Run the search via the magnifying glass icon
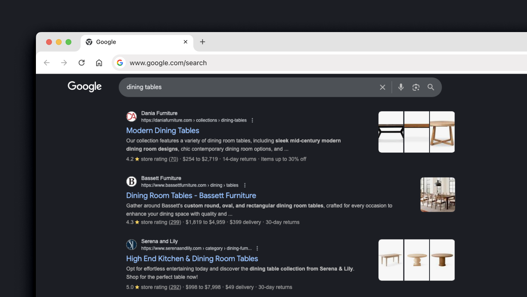 coord(431,87)
